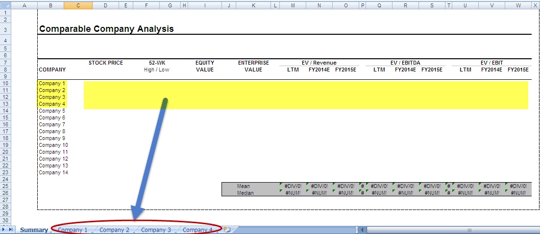
Task: Select the Company 8 cell
Action: pyautogui.click(x=52, y=131)
